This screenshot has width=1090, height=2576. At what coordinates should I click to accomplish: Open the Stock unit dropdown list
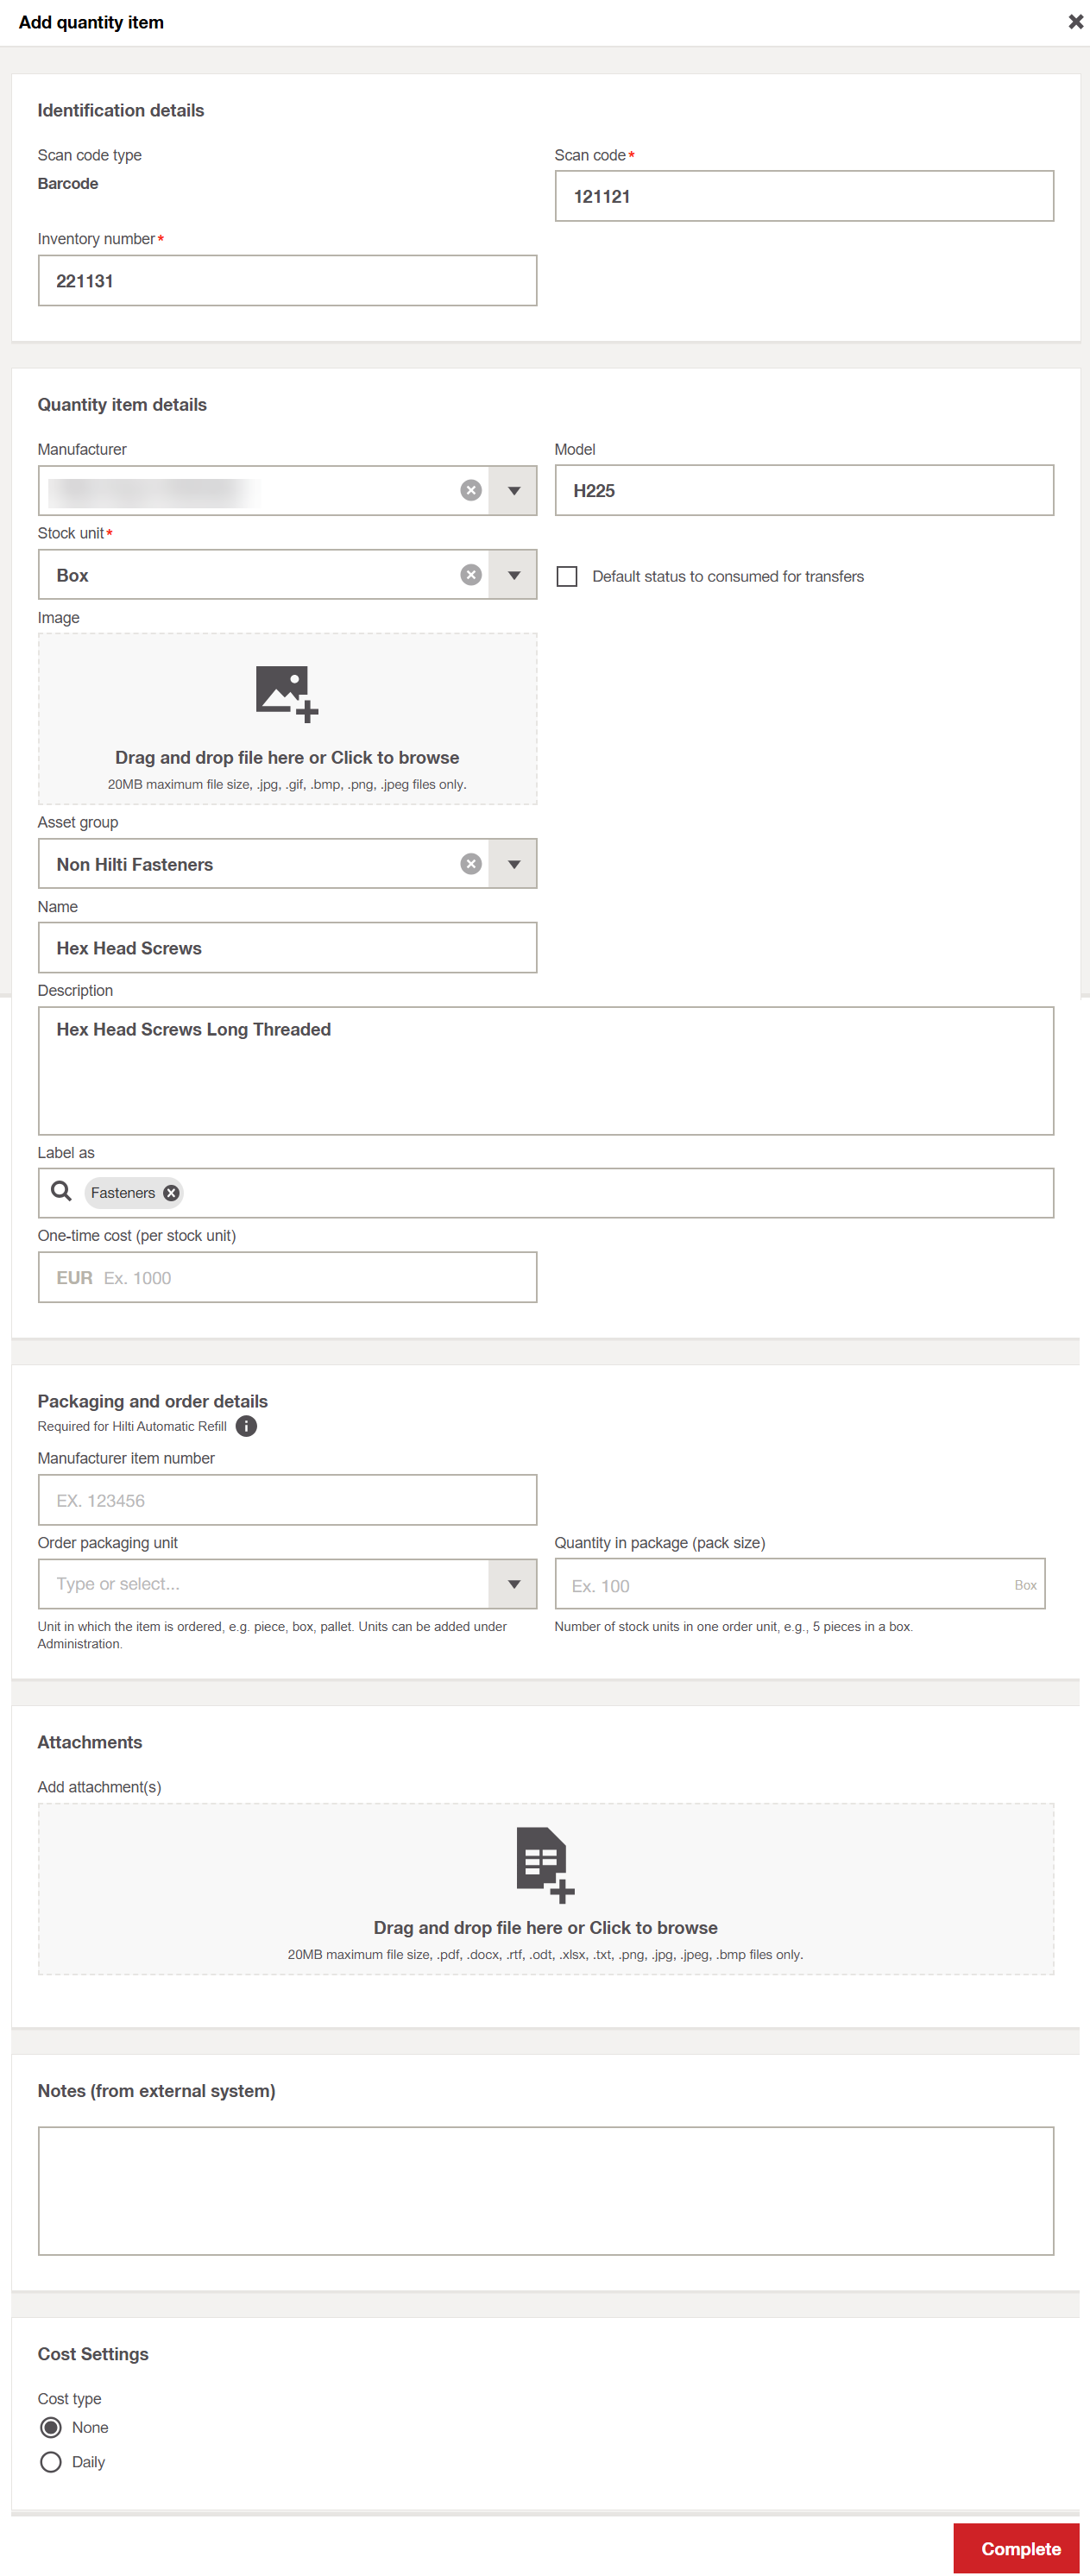(513, 575)
